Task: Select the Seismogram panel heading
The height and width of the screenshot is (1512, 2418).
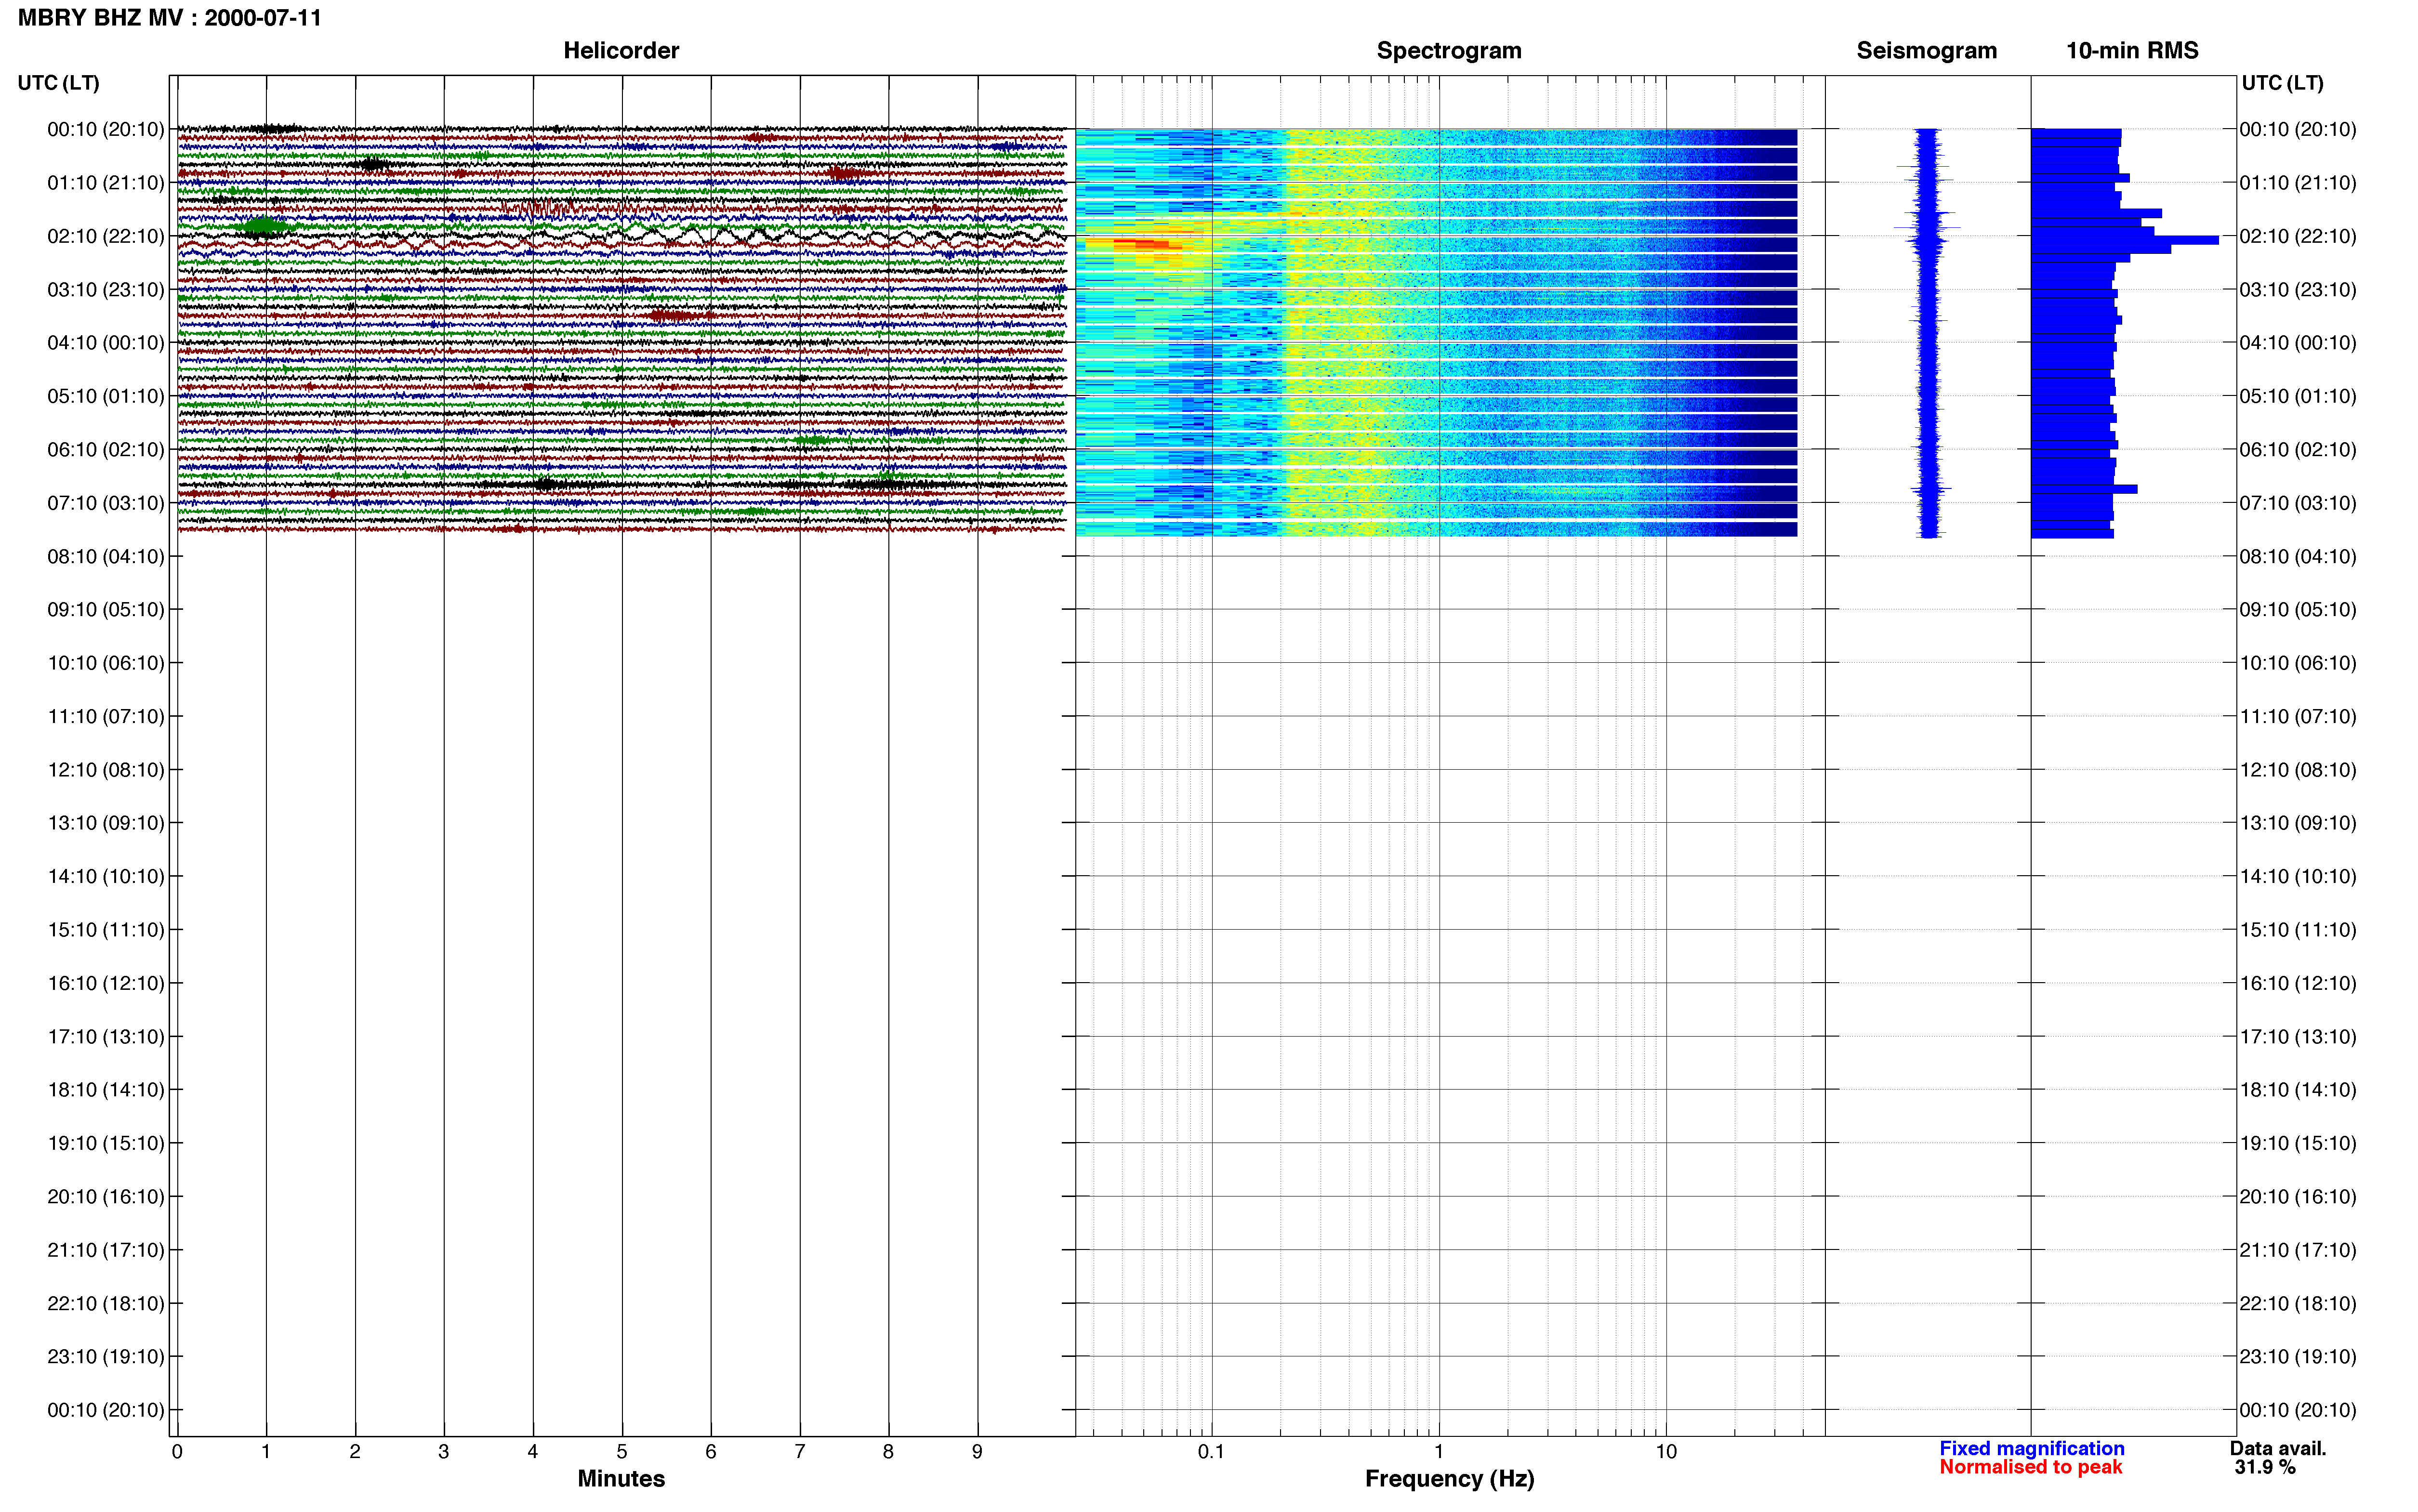Action: (1926, 50)
